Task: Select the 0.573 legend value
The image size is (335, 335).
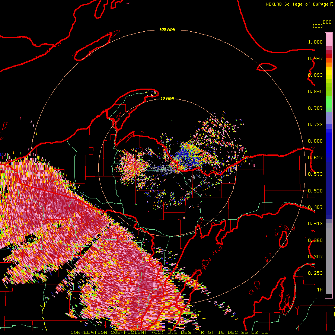Action: 315,174
